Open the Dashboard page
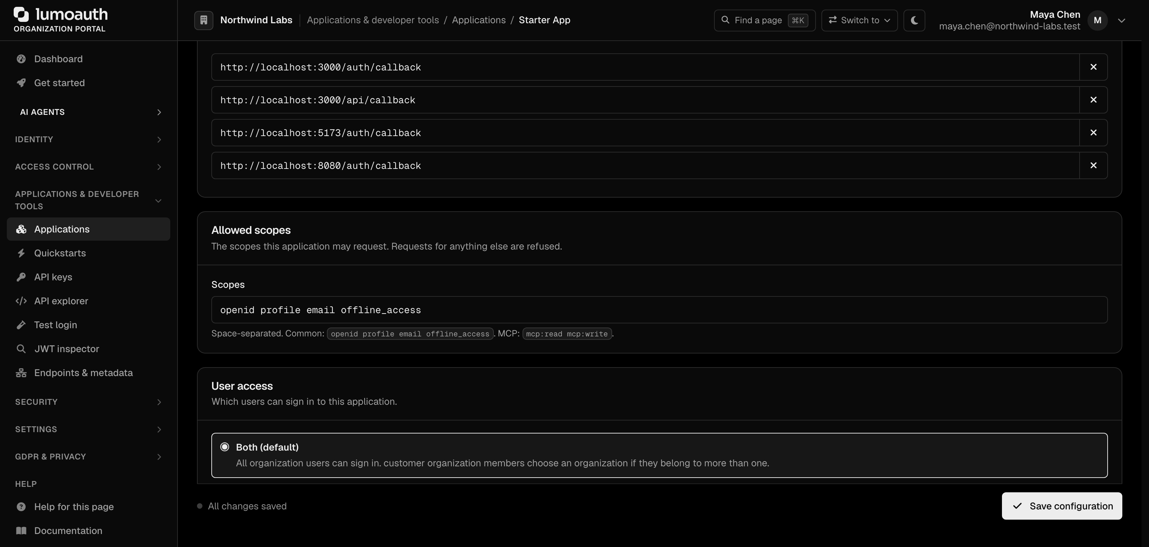Image resolution: width=1149 pixels, height=547 pixels. pos(88,59)
